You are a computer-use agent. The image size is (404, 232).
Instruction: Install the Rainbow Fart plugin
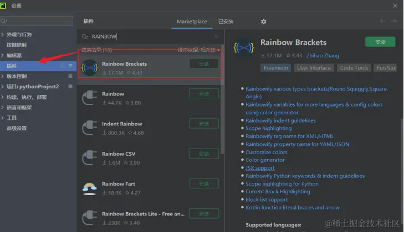204,183
